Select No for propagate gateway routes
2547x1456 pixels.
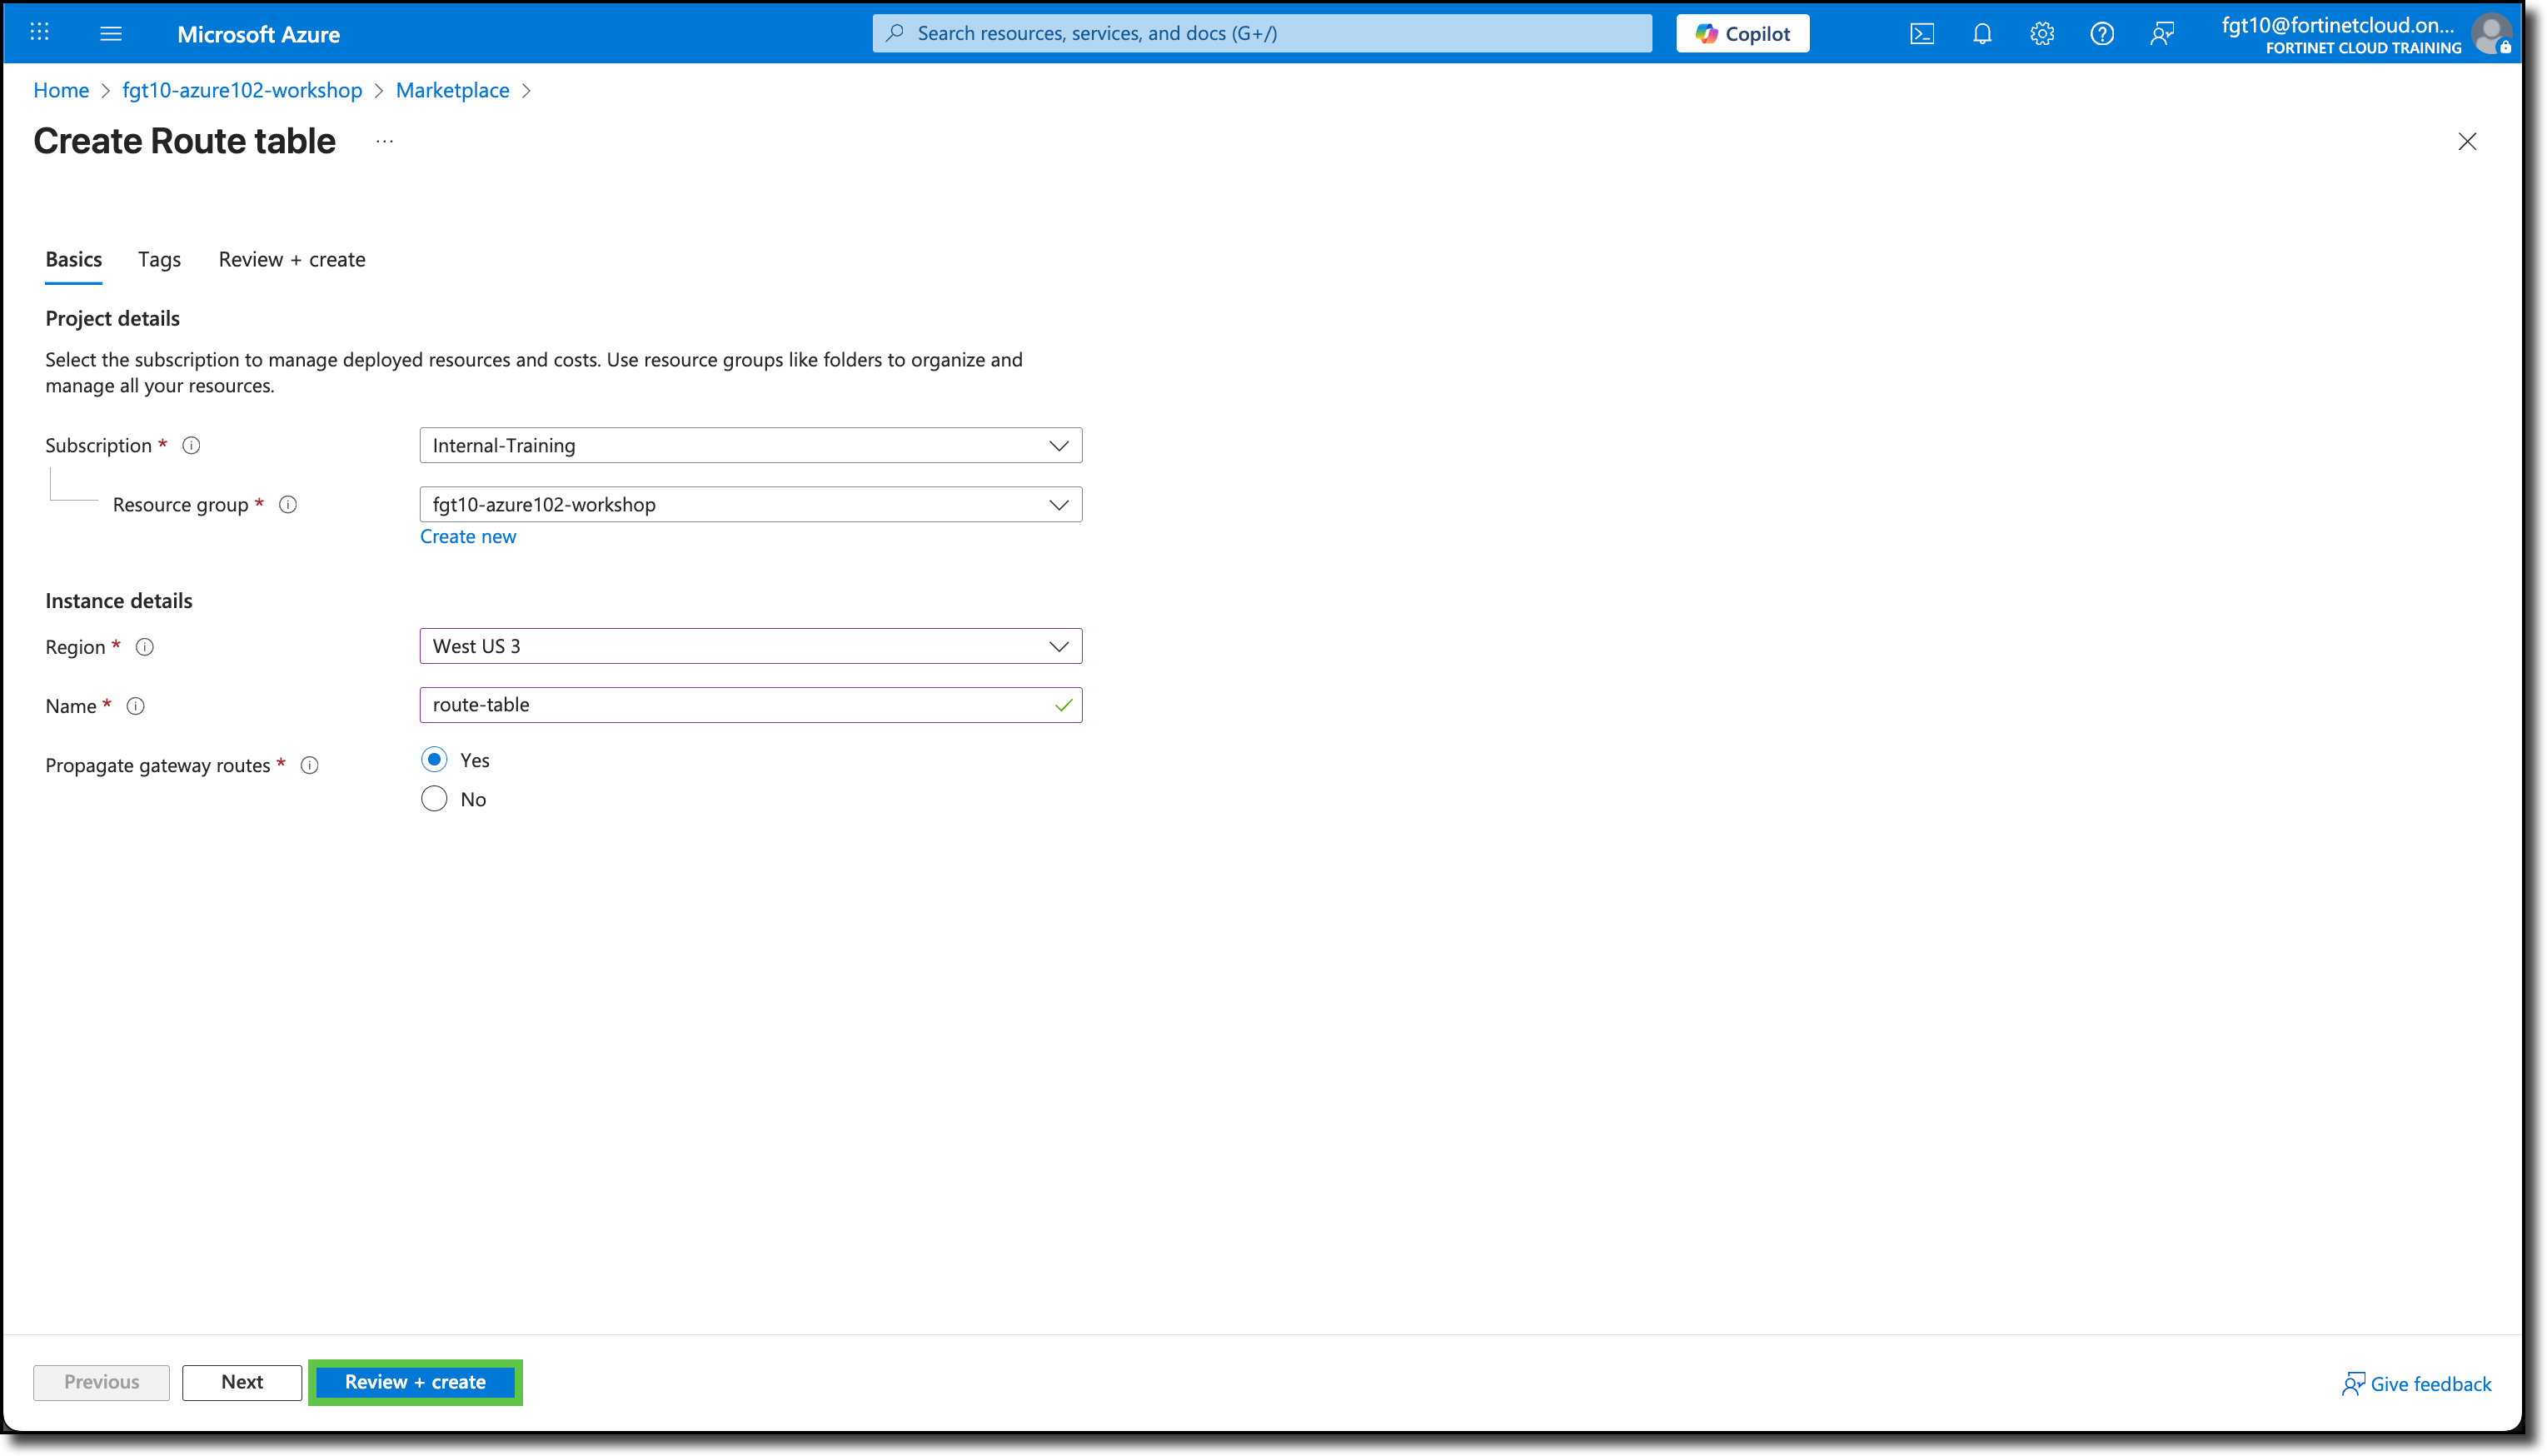(x=434, y=798)
